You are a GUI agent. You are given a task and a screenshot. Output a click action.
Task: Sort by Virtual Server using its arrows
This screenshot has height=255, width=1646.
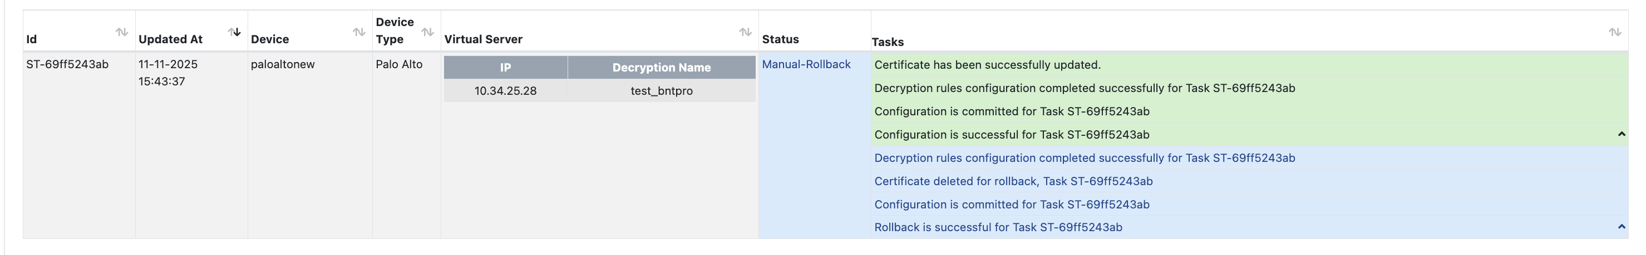[x=745, y=32]
